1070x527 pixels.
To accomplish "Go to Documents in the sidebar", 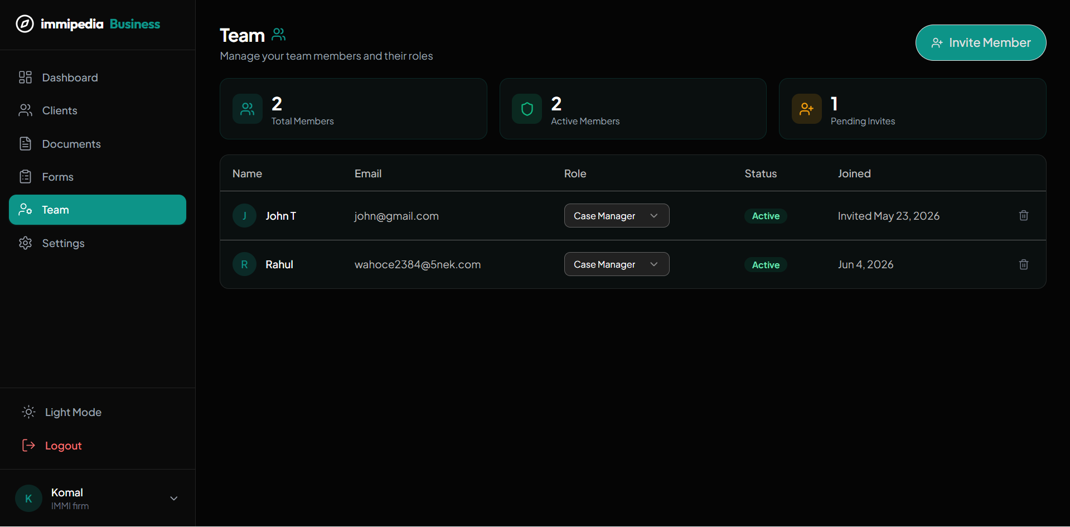I will (x=98, y=144).
